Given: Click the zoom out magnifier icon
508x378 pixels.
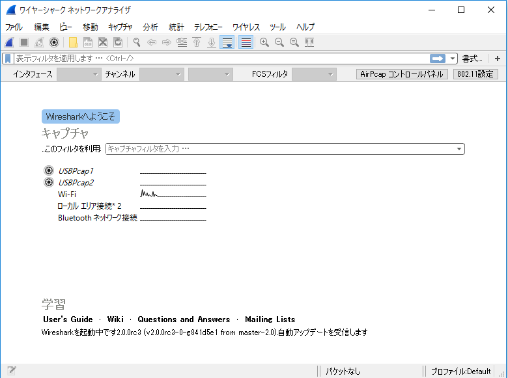Looking at the screenshot, I should pos(279,42).
